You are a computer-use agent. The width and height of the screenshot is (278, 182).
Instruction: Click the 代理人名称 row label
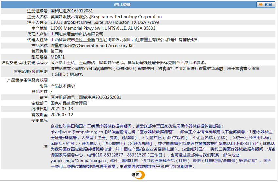[37, 34]
